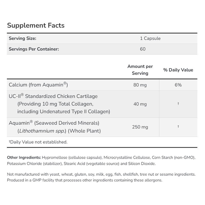Select the Servings Per Container label
Image resolution: width=205 pixels, height=205 pixels.
[34, 49]
